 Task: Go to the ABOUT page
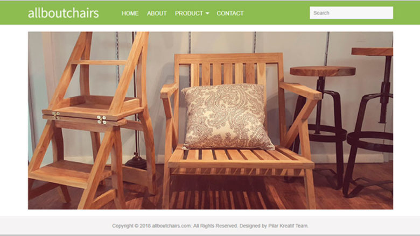157,13
